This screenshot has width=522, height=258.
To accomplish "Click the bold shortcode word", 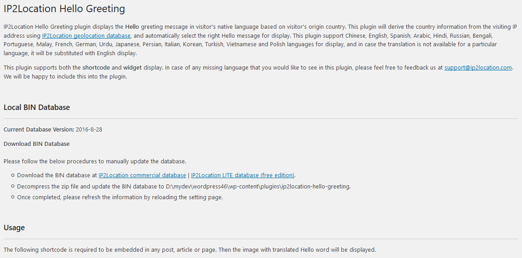I will pos(96,68).
